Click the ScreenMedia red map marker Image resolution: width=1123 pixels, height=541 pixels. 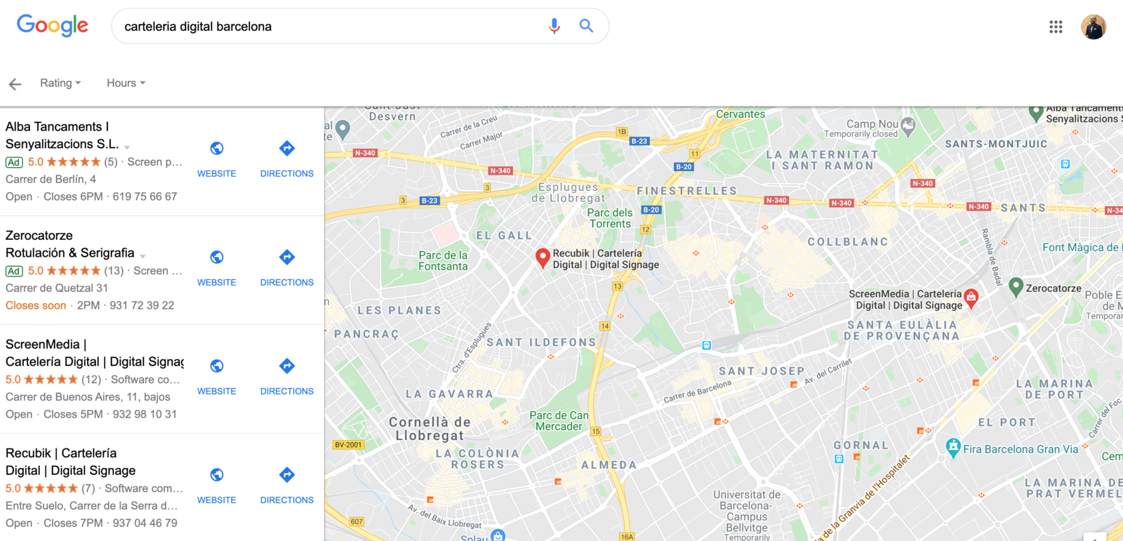[971, 298]
